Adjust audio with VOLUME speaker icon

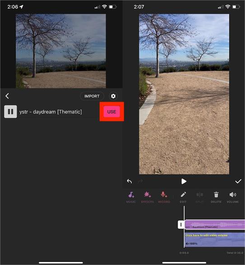point(233,197)
